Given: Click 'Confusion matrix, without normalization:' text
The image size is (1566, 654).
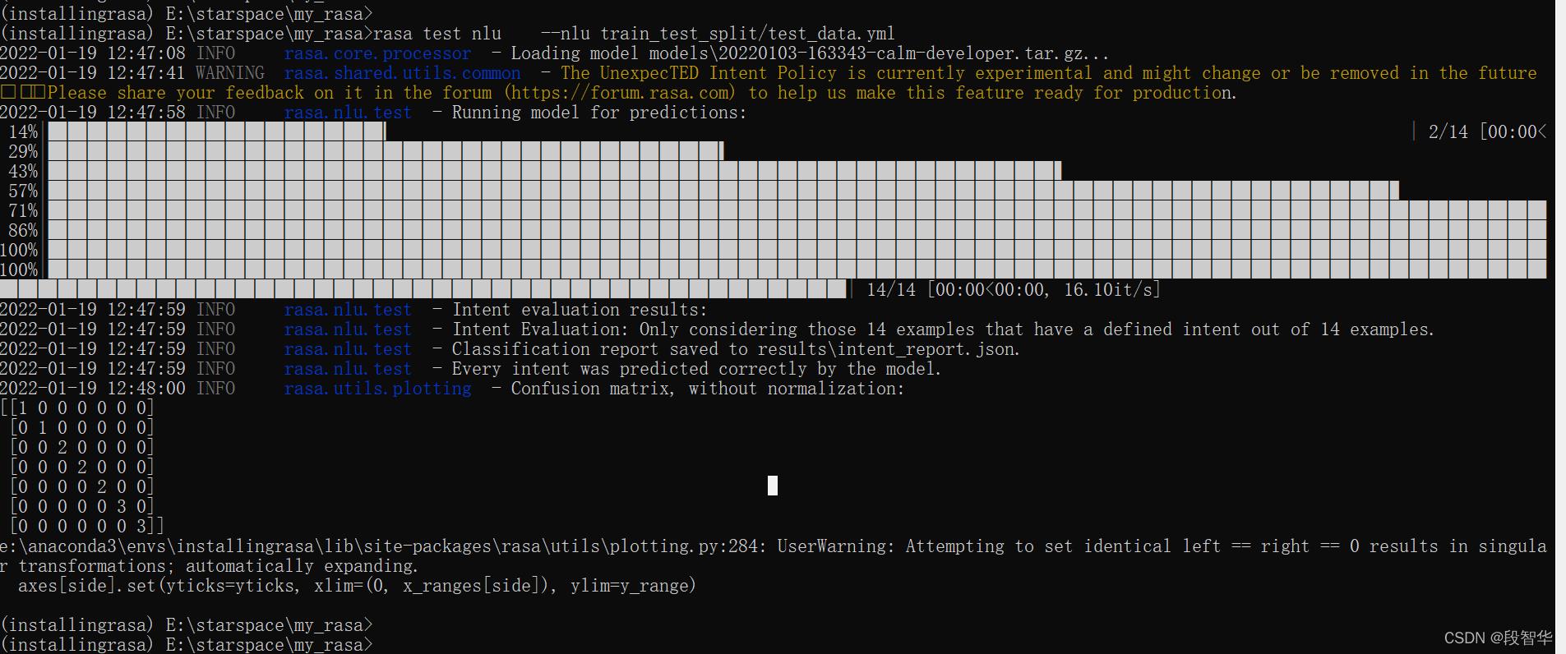Looking at the screenshot, I should [x=707, y=389].
